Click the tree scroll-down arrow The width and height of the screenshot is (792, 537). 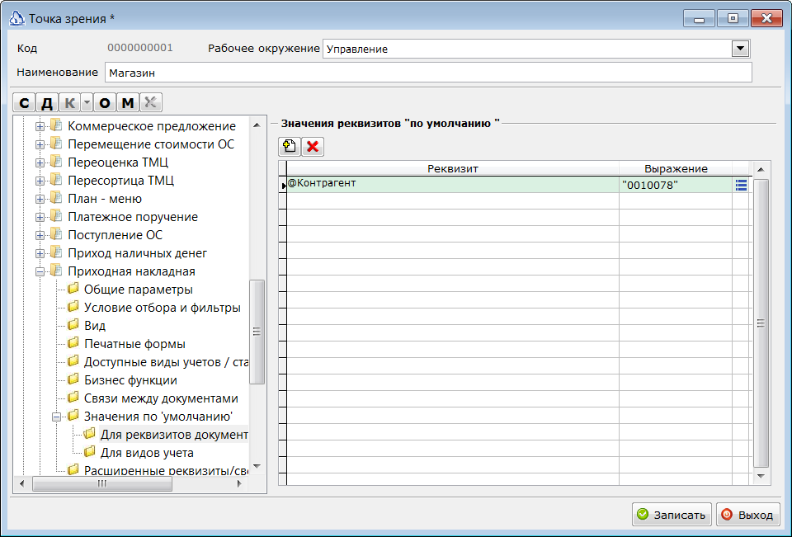tap(257, 466)
